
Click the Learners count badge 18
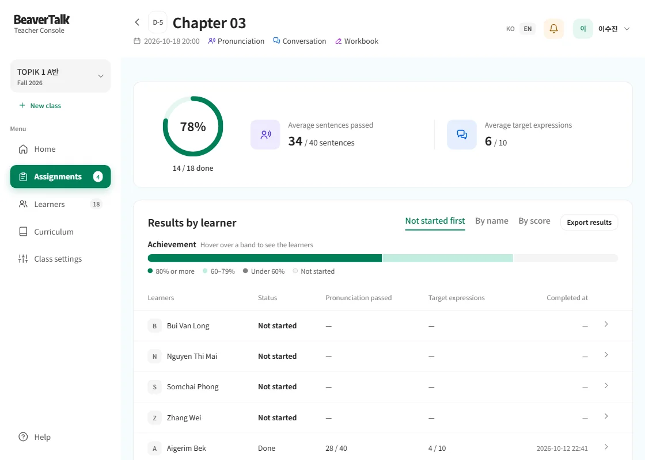[x=96, y=204]
